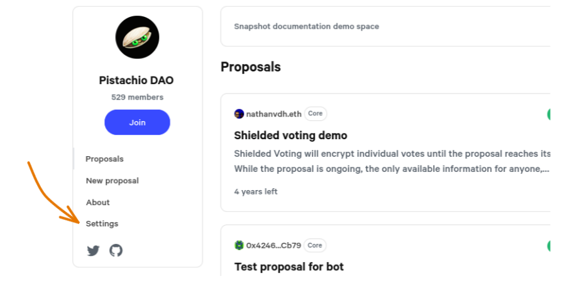Go to the Proposals sidebar item

click(x=105, y=159)
